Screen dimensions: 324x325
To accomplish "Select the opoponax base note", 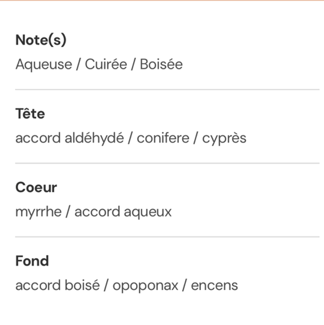I will tap(145, 285).
